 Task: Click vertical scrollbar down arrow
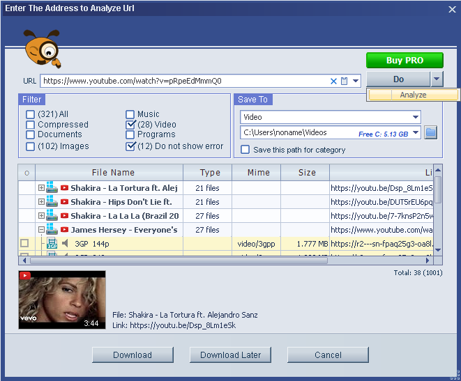(438, 250)
